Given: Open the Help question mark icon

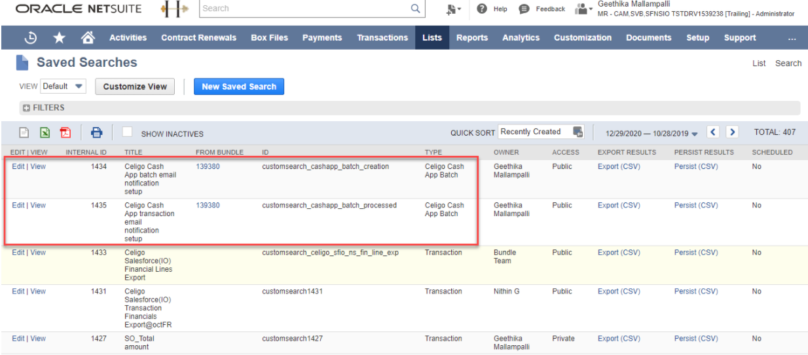Looking at the screenshot, I should coord(481,9).
